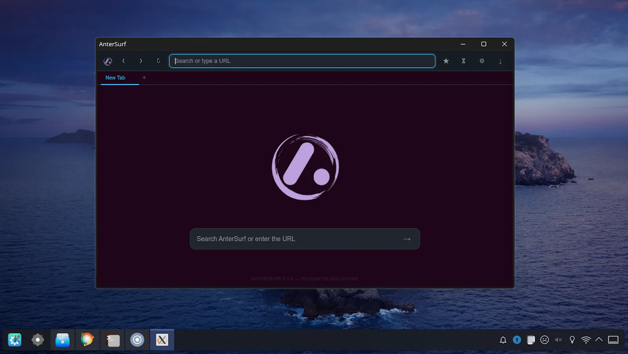Open history with the hourglass icon
The image size is (628, 354).
(x=464, y=61)
